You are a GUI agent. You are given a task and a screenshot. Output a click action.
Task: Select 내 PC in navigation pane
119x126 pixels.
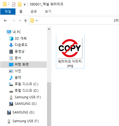click(x=17, y=32)
